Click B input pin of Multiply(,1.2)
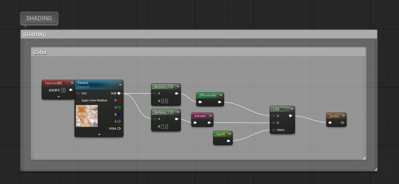The image size is (399, 184). click(155, 126)
